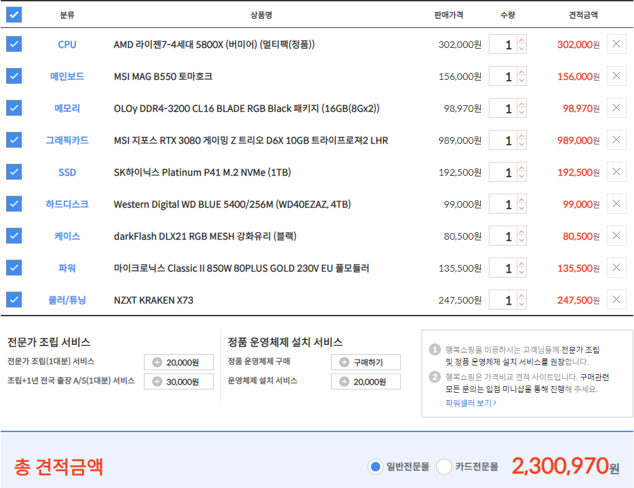Uncheck the 메인보드 row checkbox
This screenshot has width=634, height=488.
click(x=14, y=76)
